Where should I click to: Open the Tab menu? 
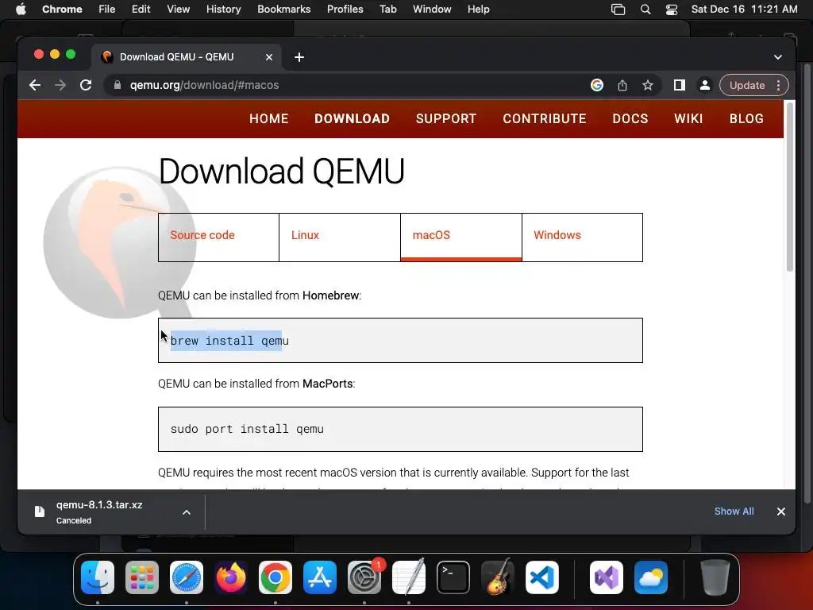pyautogui.click(x=387, y=10)
